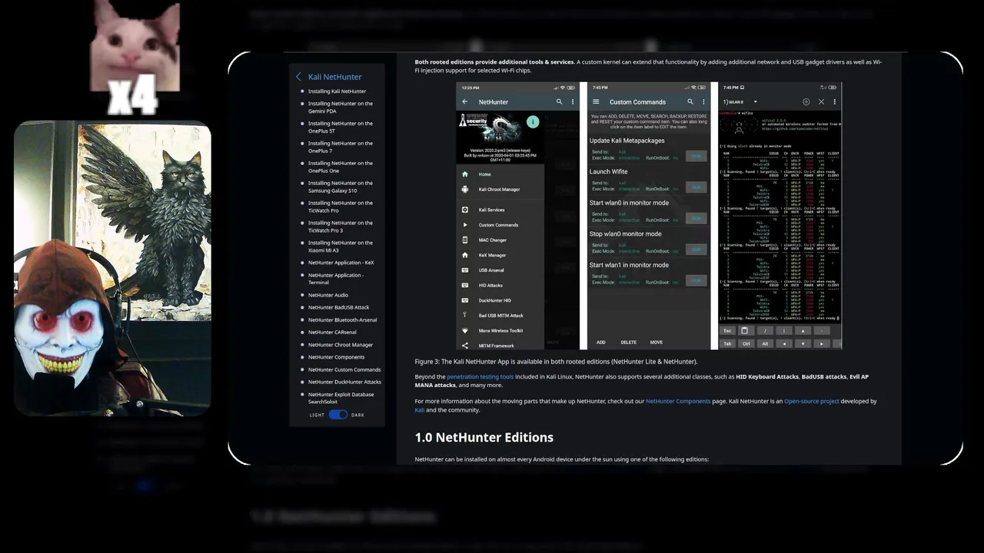This screenshot has height=553, width=984.
Task: Tap Esc key on terminal keyboard
Action: pos(727,330)
